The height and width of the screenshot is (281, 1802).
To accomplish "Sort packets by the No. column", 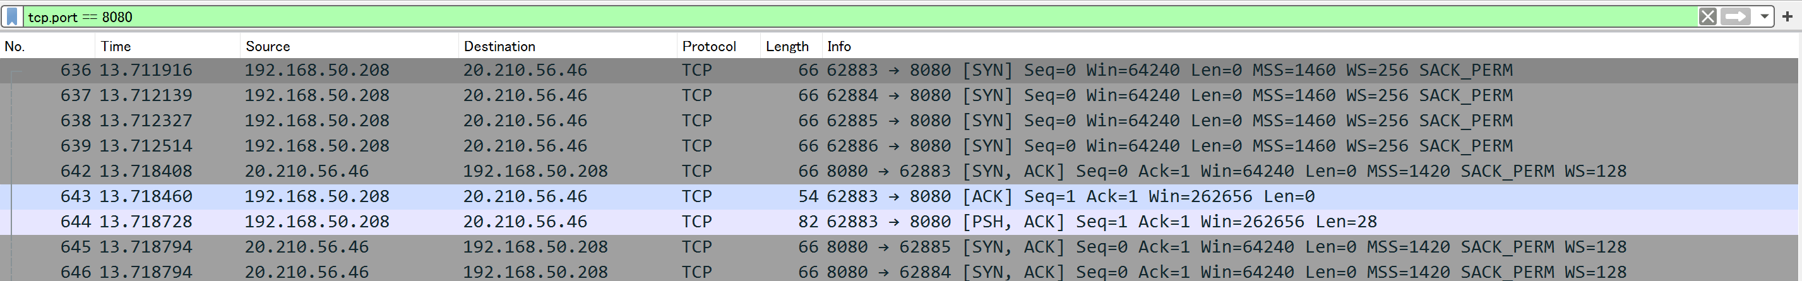I will pyautogui.click(x=47, y=46).
